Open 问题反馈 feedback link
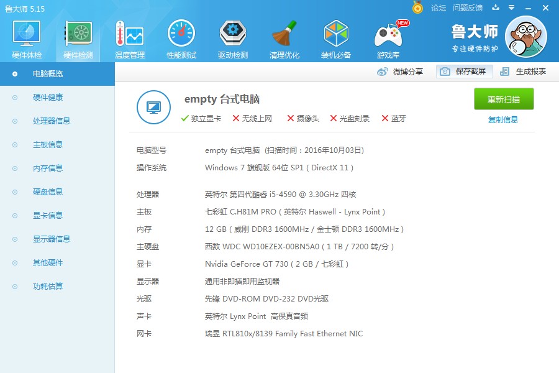This screenshot has width=559, height=373. (x=468, y=8)
